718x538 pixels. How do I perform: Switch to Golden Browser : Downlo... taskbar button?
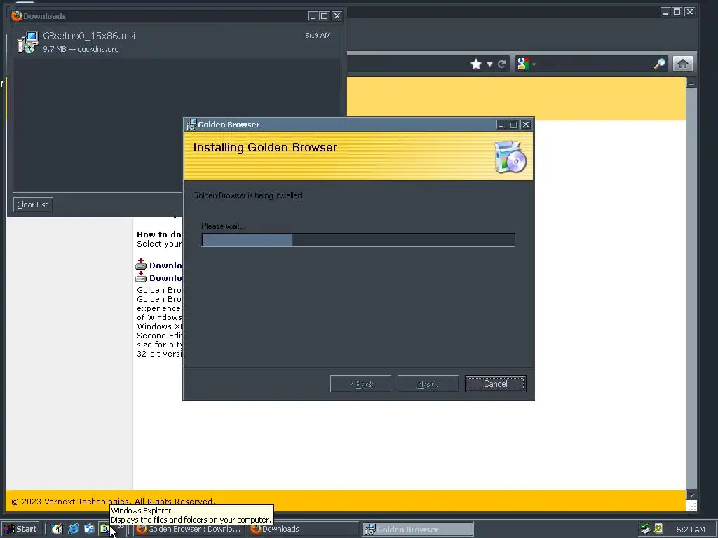click(x=189, y=529)
